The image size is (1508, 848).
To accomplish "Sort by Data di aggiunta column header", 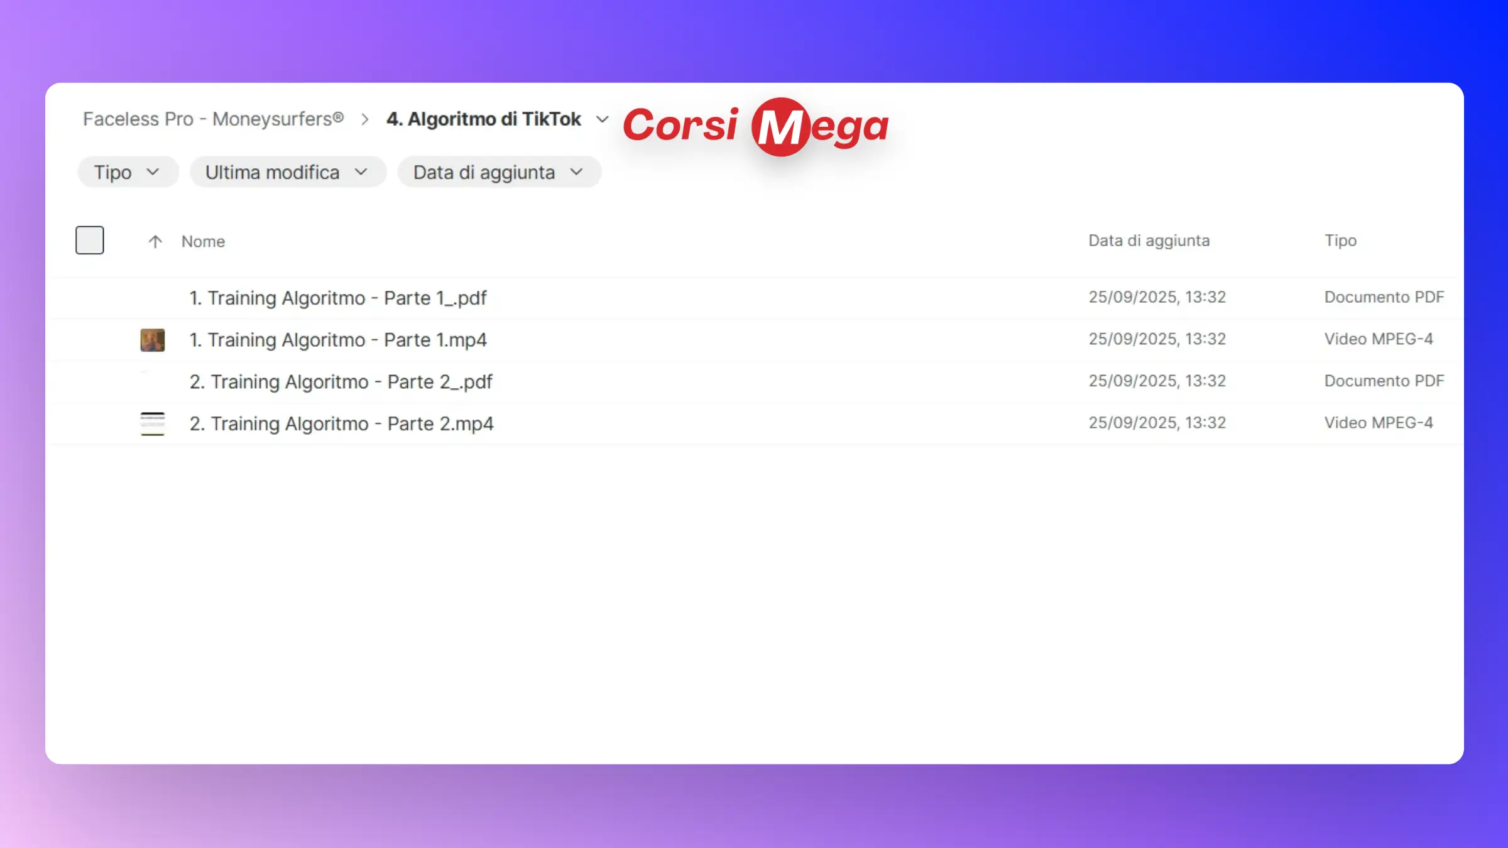I will (x=1149, y=241).
